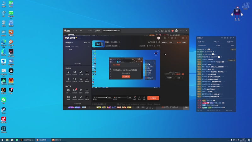
Task: Toggle the pin icon in the danmaku helper title bar
Action: [x=222, y=38]
